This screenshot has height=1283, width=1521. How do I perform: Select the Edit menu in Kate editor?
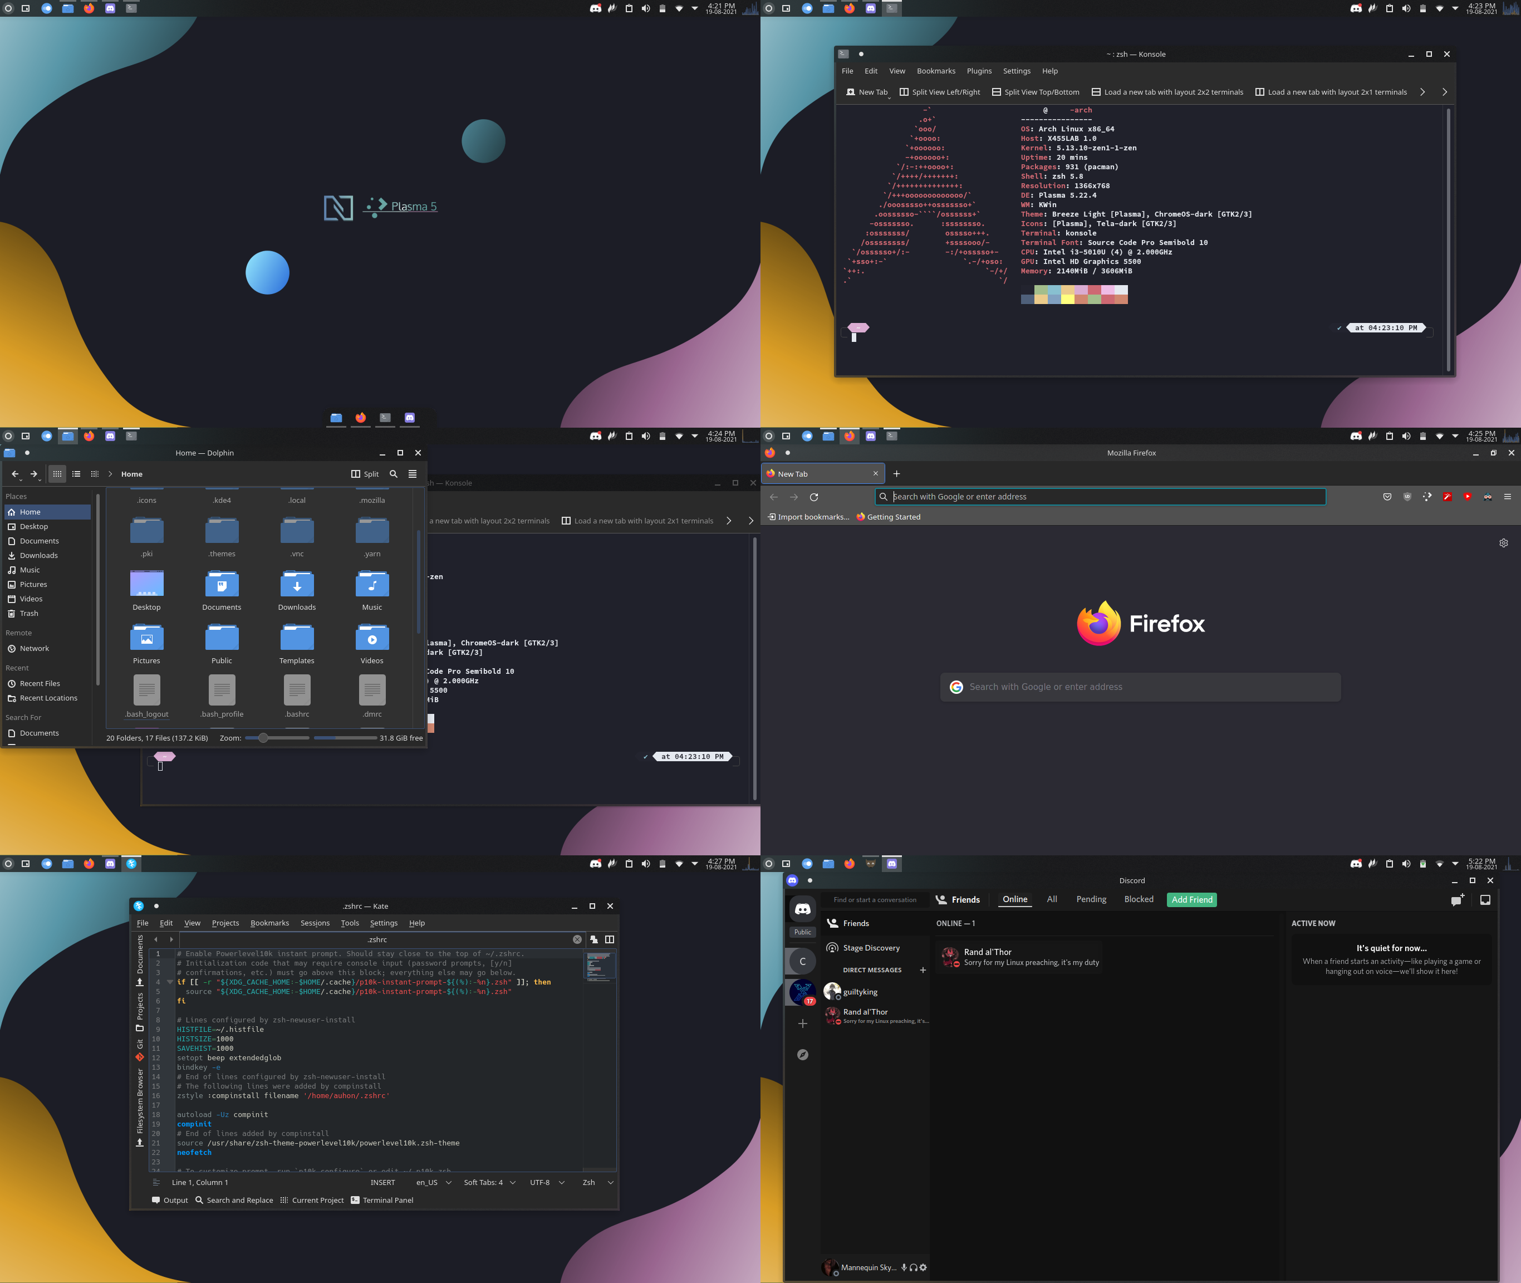click(165, 923)
